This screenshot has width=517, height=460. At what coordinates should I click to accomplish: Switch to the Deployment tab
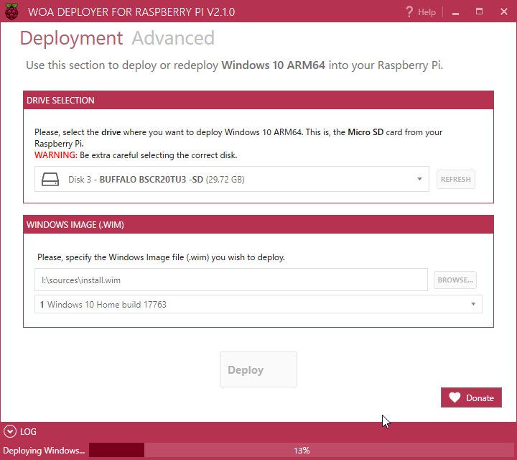coord(71,38)
